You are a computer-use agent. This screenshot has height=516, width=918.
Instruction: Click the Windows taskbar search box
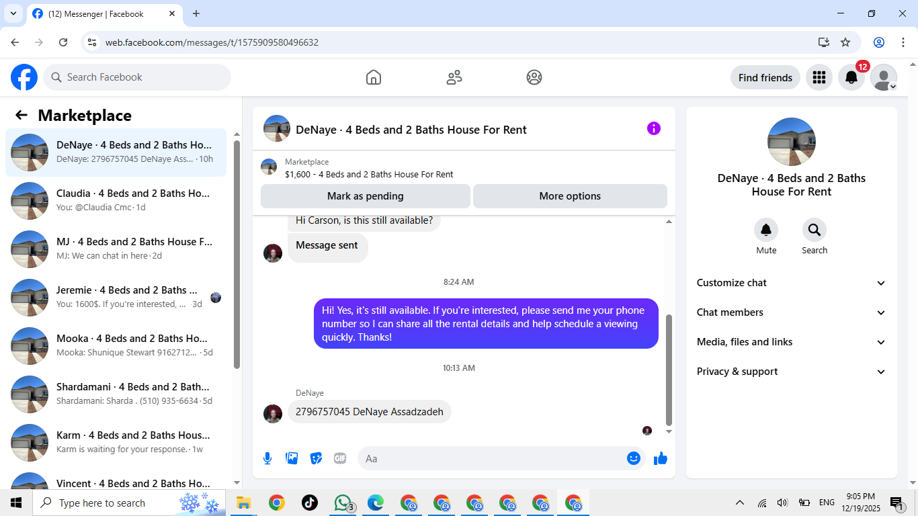click(129, 503)
